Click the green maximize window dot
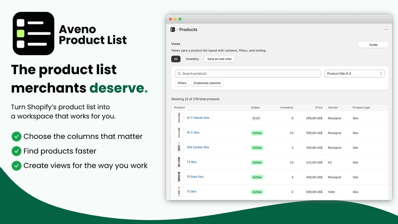398x224 pixels. [180, 19]
